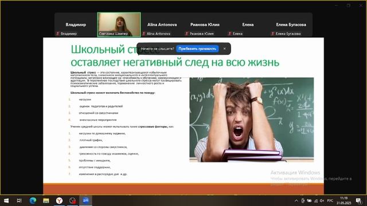Viewport: 367px width, 206px height.
Task: Click the muted volume tray icon
Action: click(322, 201)
